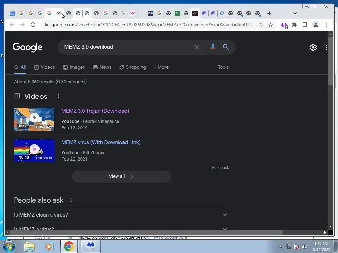
Task: Open the green download-arrow tab
Action: pos(177,13)
